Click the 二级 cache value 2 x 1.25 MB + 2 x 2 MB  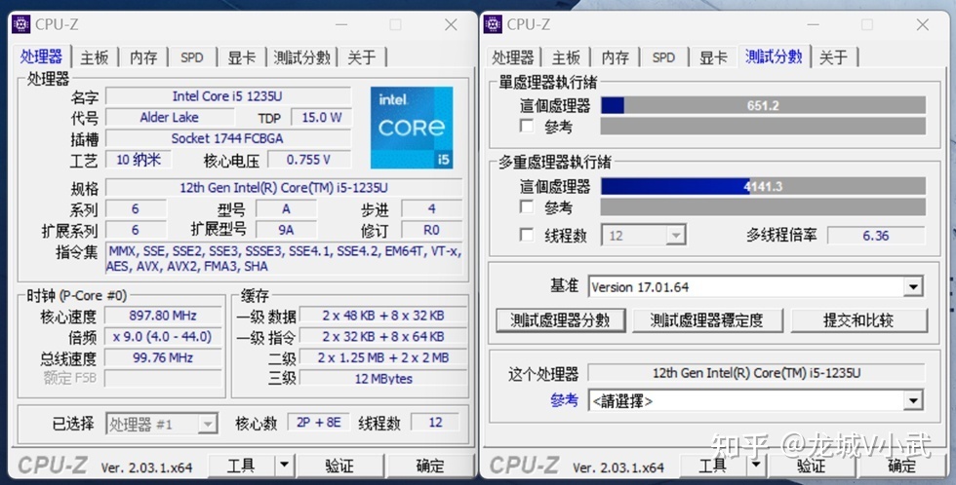(x=383, y=357)
